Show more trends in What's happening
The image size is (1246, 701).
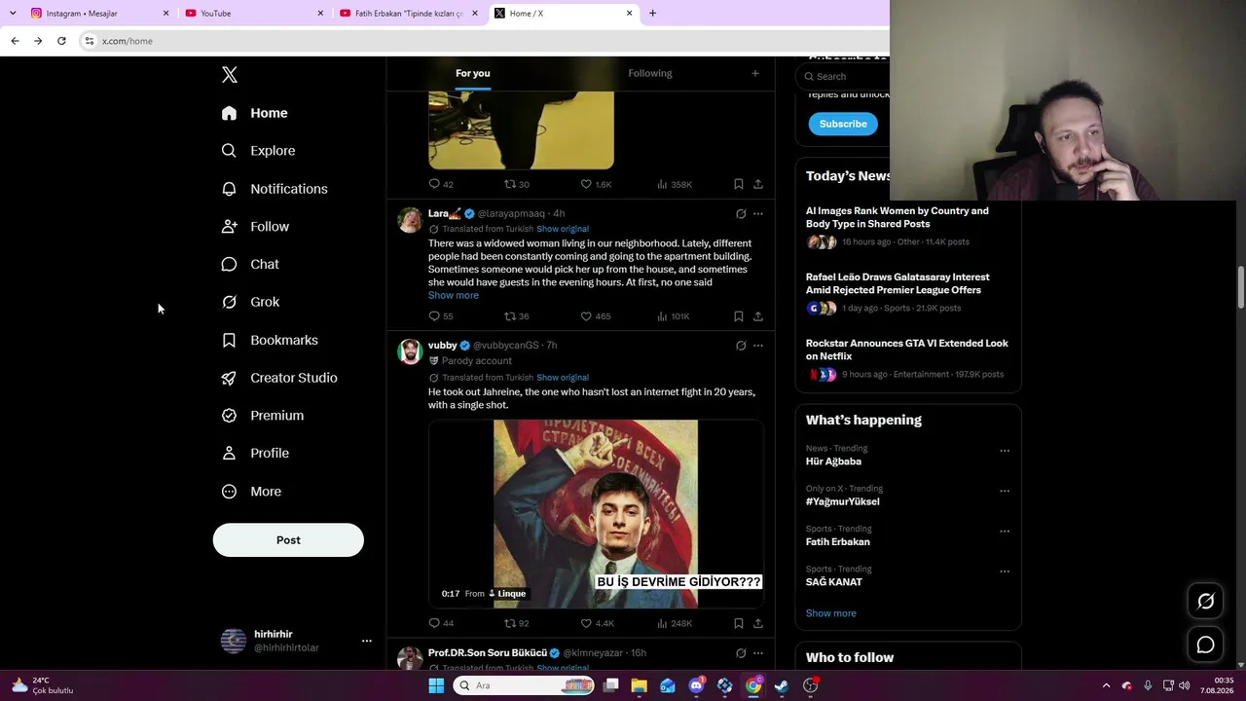(831, 613)
